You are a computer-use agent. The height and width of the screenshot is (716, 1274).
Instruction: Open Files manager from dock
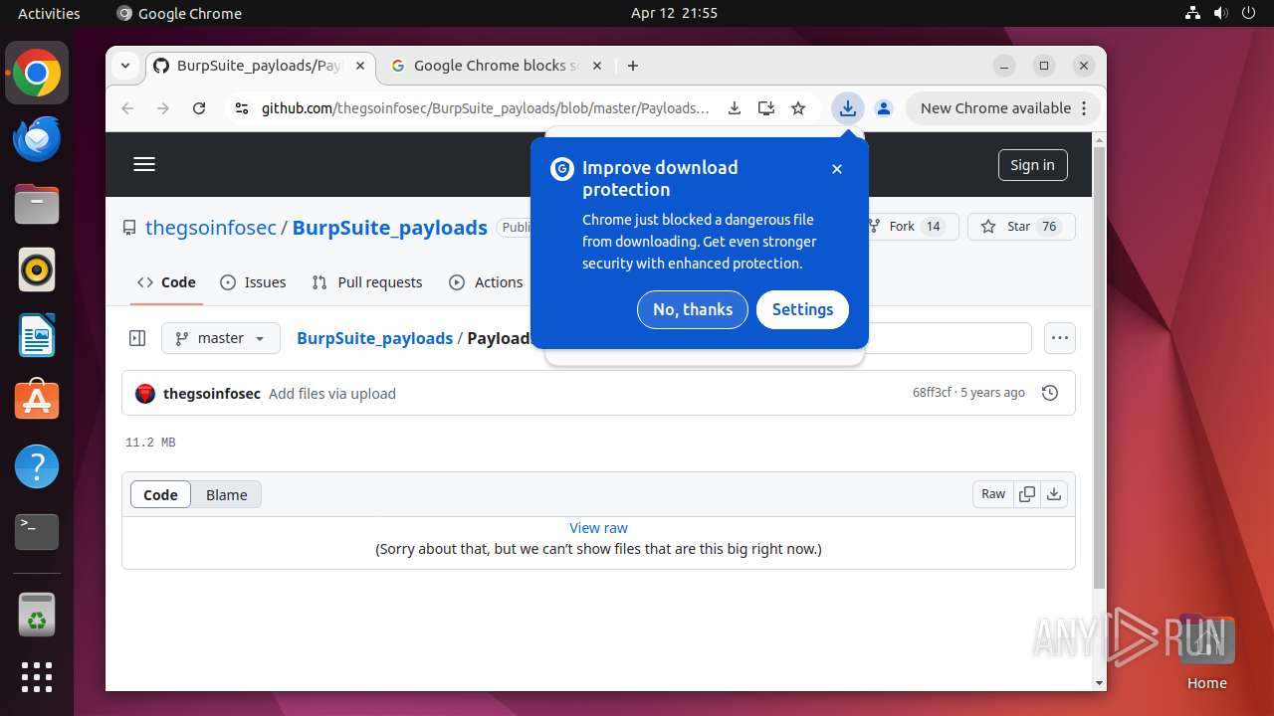point(37,205)
